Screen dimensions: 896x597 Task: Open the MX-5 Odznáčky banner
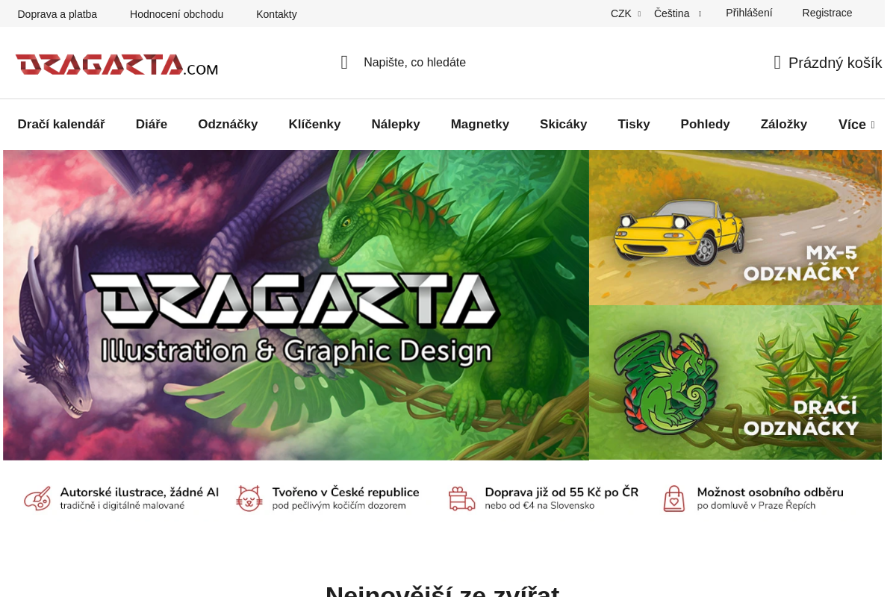coord(735,228)
